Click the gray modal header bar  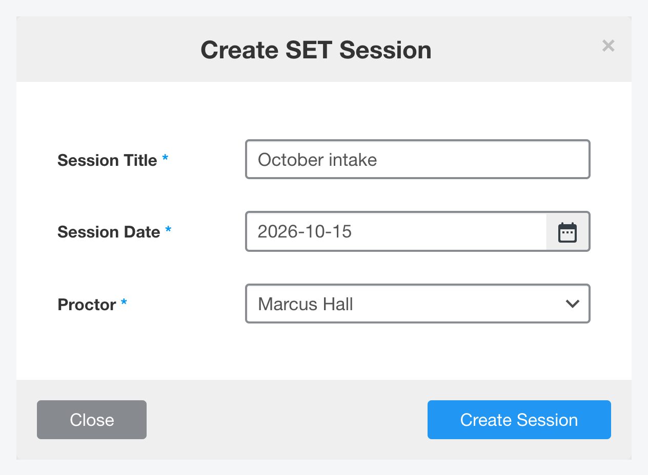pos(324,49)
